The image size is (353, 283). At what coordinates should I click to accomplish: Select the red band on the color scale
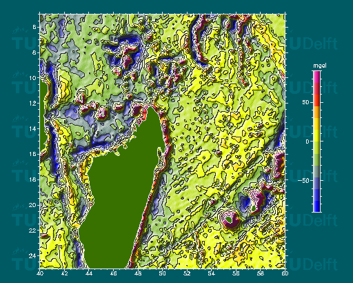pos(316,100)
